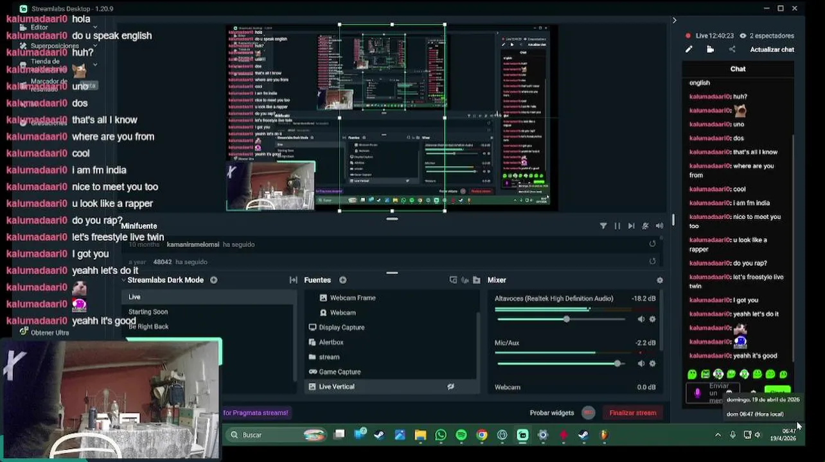Add a new source beside Fuentes
825x462 pixels.
click(x=342, y=280)
